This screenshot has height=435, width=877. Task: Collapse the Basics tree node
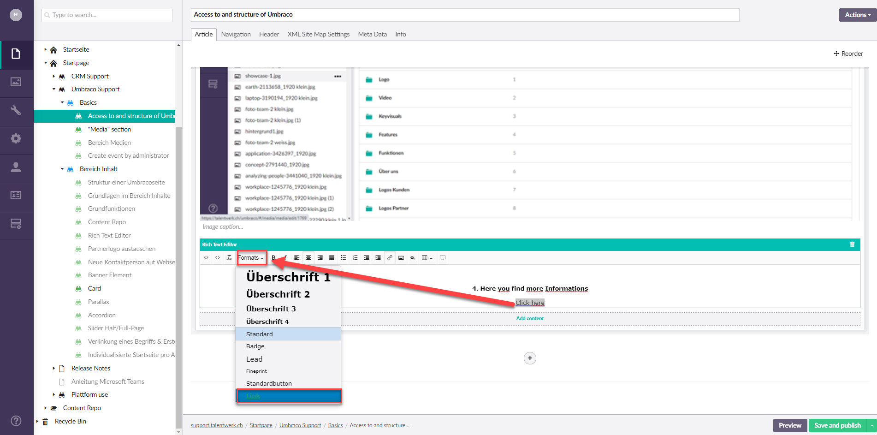62,102
